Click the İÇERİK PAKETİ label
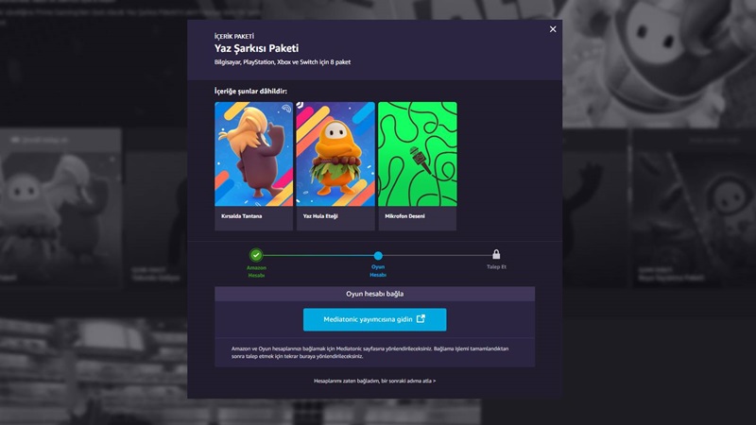 tap(233, 36)
